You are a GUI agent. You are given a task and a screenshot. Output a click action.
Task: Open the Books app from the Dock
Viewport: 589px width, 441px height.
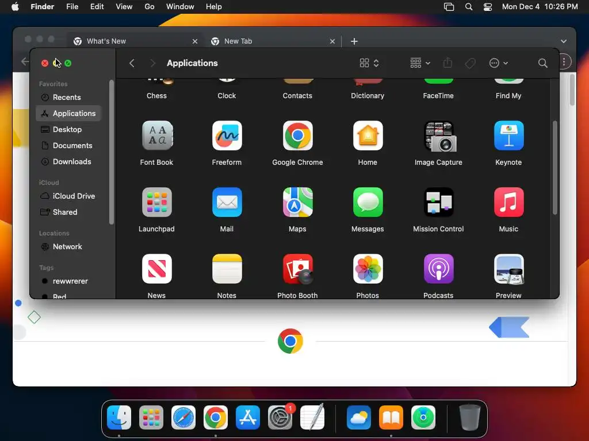[391, 417]
